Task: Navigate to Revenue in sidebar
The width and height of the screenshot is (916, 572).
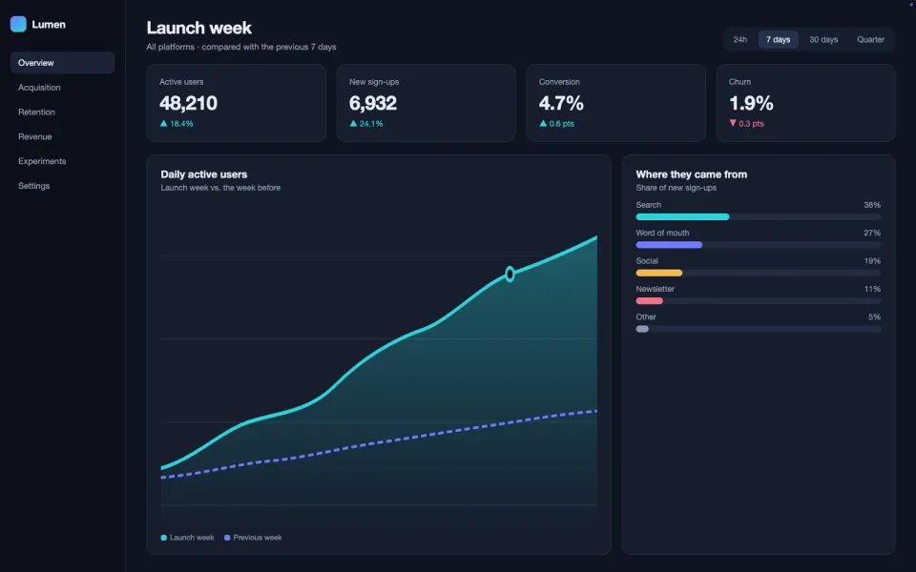Action: 63,136
